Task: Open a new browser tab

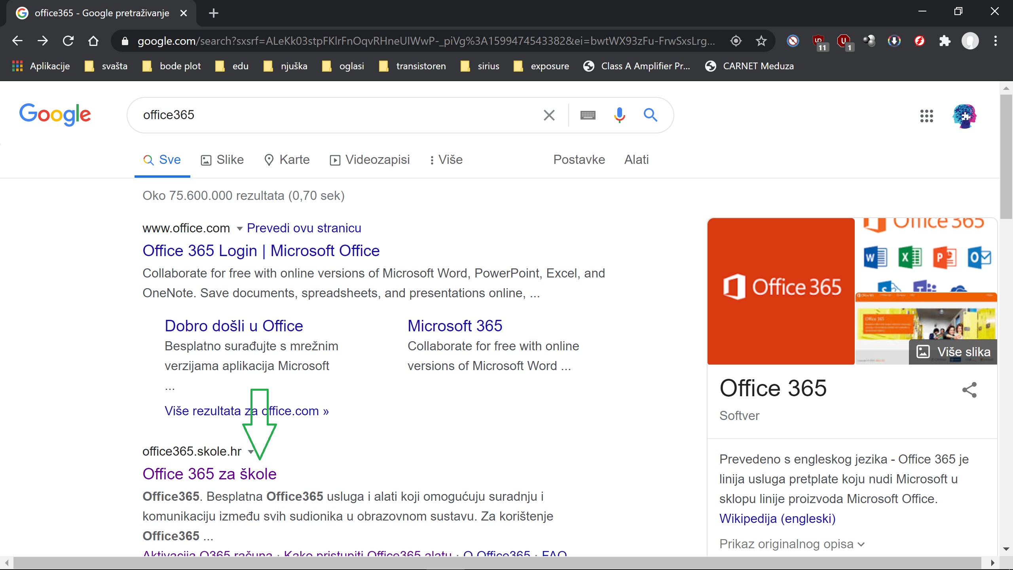Action: [214, 13]
